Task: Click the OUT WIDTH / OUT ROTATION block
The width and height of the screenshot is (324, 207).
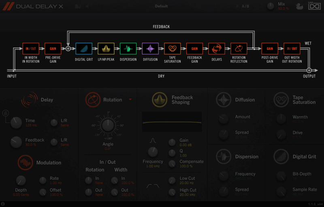Action: tap(292, 49)
